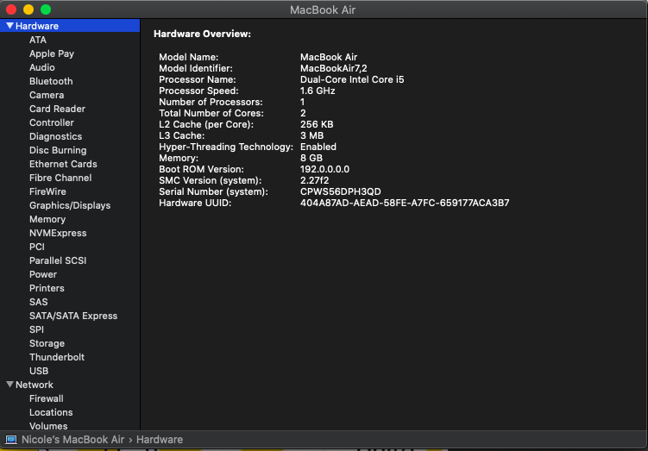This screenshot has width=648, height=451.
Task: Click the Memory value 8 GB
Action: coord(311,158)
